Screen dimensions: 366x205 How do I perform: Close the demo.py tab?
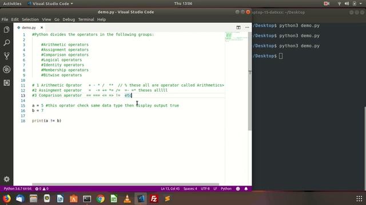(x=42, y=27)
